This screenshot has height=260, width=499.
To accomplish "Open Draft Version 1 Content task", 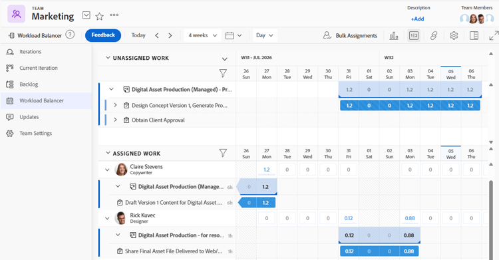I will pyautogui.click(x=174, y=203).
